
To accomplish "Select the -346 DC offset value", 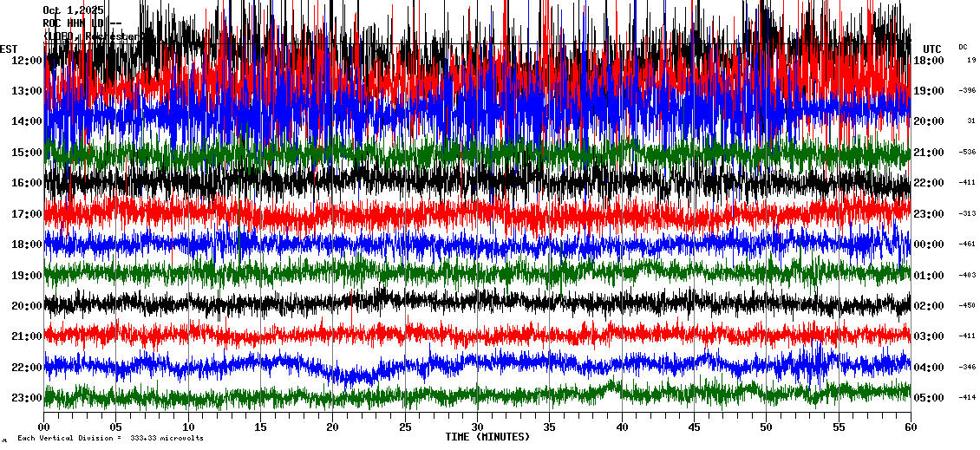I will coord(967,368).
